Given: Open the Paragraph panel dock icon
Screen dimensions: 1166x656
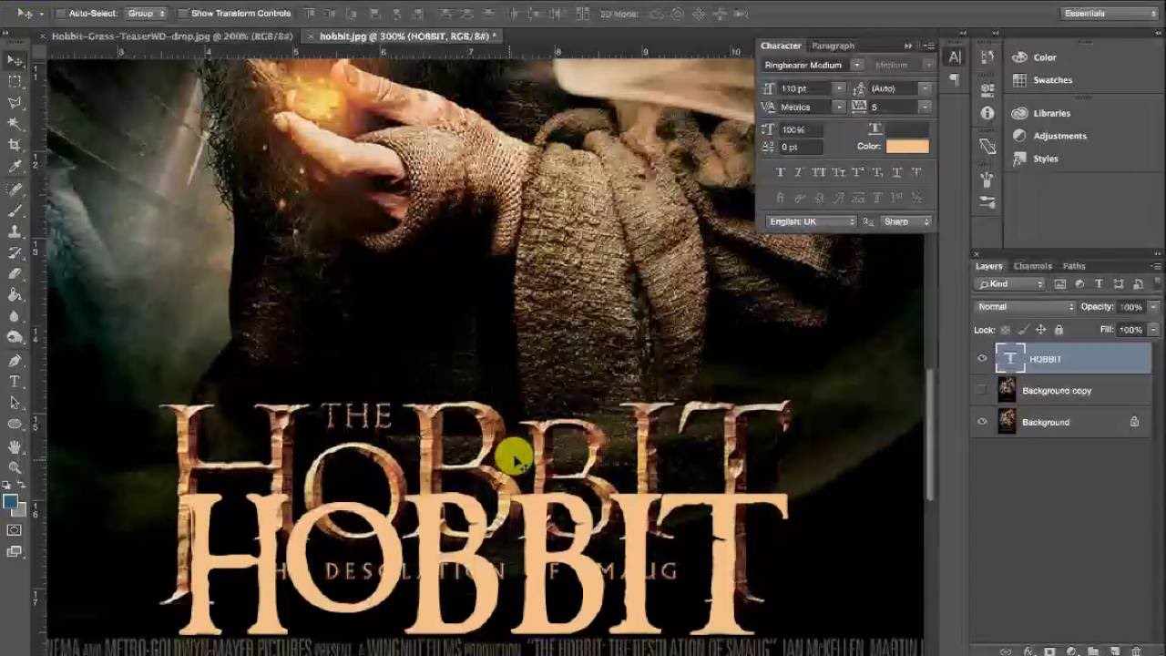Looking at the screenshot, I should [x=954, y=79].
